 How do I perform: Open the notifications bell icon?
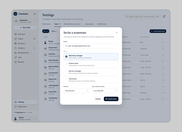click(164, 17)
